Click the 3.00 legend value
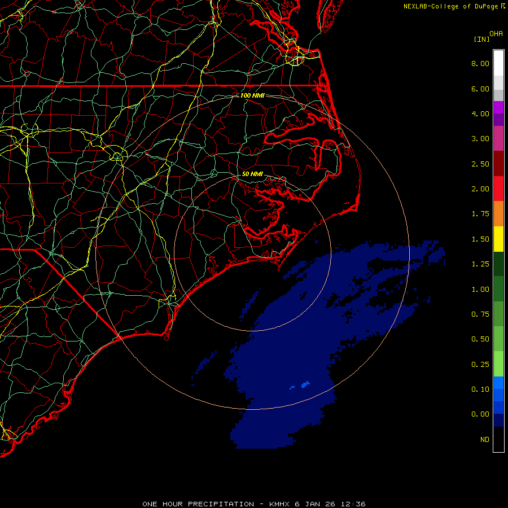 [x=480, y=139]
